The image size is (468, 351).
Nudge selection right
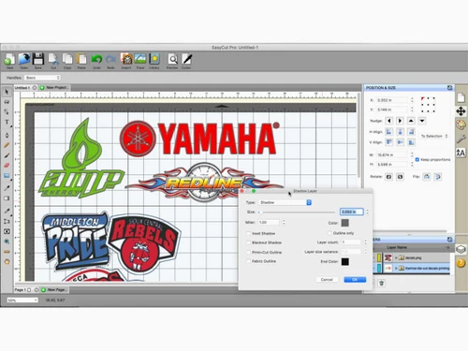tap(400, 121)
